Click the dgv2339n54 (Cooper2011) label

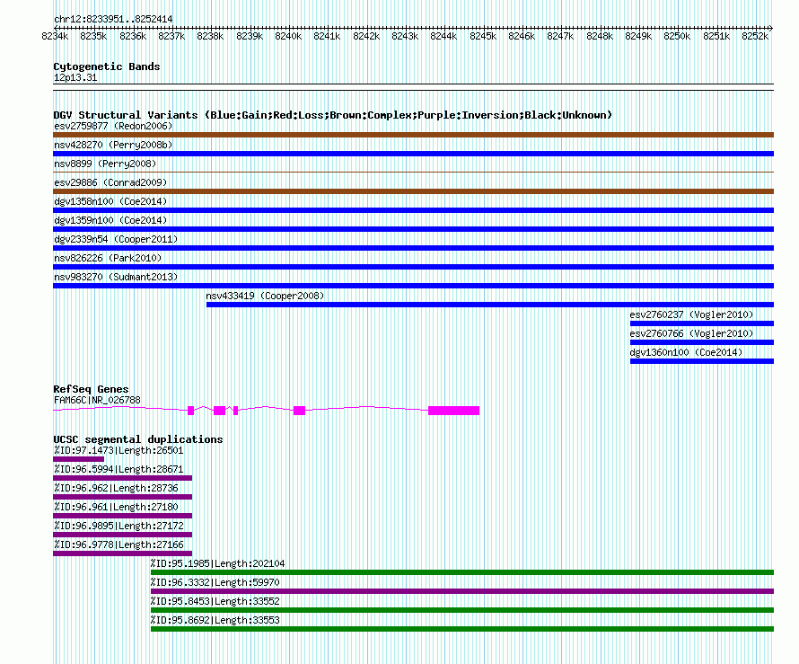pos(116,239)
